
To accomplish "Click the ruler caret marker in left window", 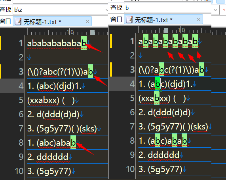I will 92,32.
